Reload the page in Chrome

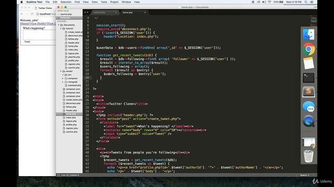pos(32,14)
